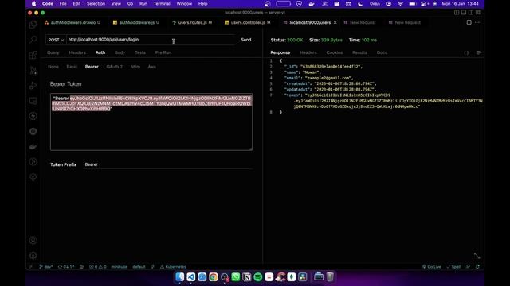Switch to authMiddleware.js editor tab
Screen dimensions: 510x286
point(136,22)
